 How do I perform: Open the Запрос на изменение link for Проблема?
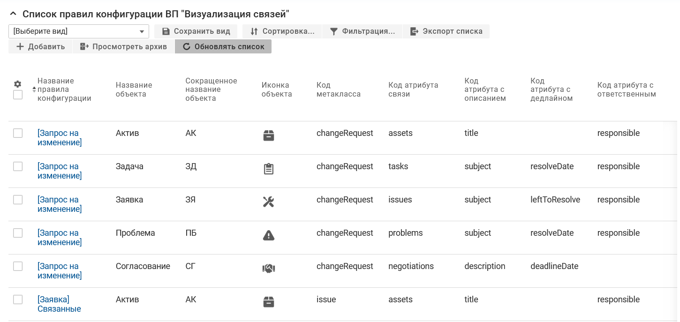(59, 238)
